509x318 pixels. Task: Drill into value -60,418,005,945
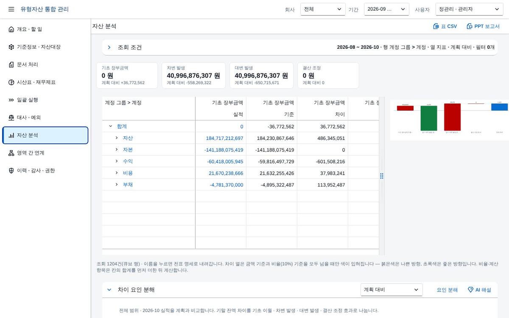point(225,162)
